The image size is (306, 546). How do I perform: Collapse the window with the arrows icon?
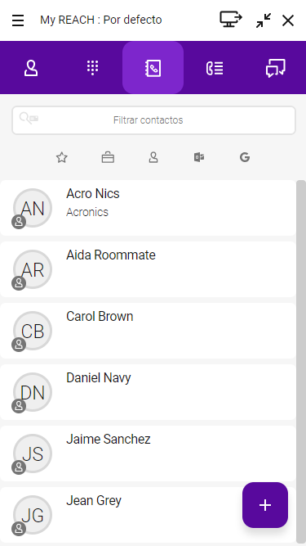264,20
